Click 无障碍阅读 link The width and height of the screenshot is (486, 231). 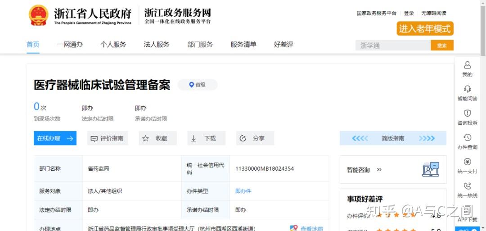click(x=434, y=14)
